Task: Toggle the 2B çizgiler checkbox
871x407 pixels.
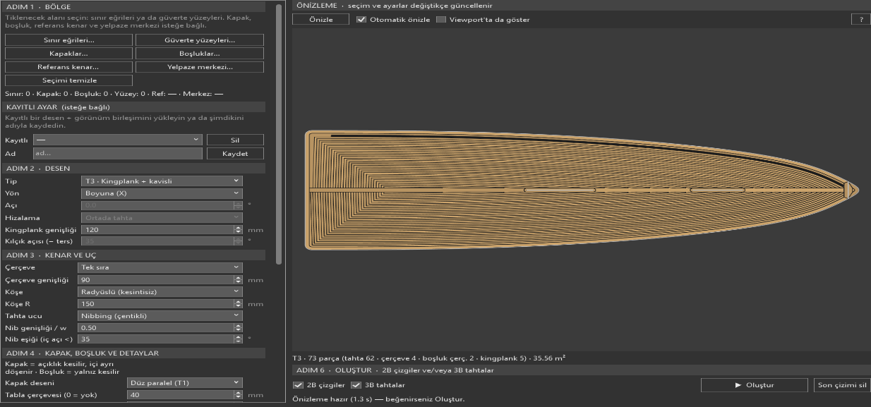Action: pos(297,385)
